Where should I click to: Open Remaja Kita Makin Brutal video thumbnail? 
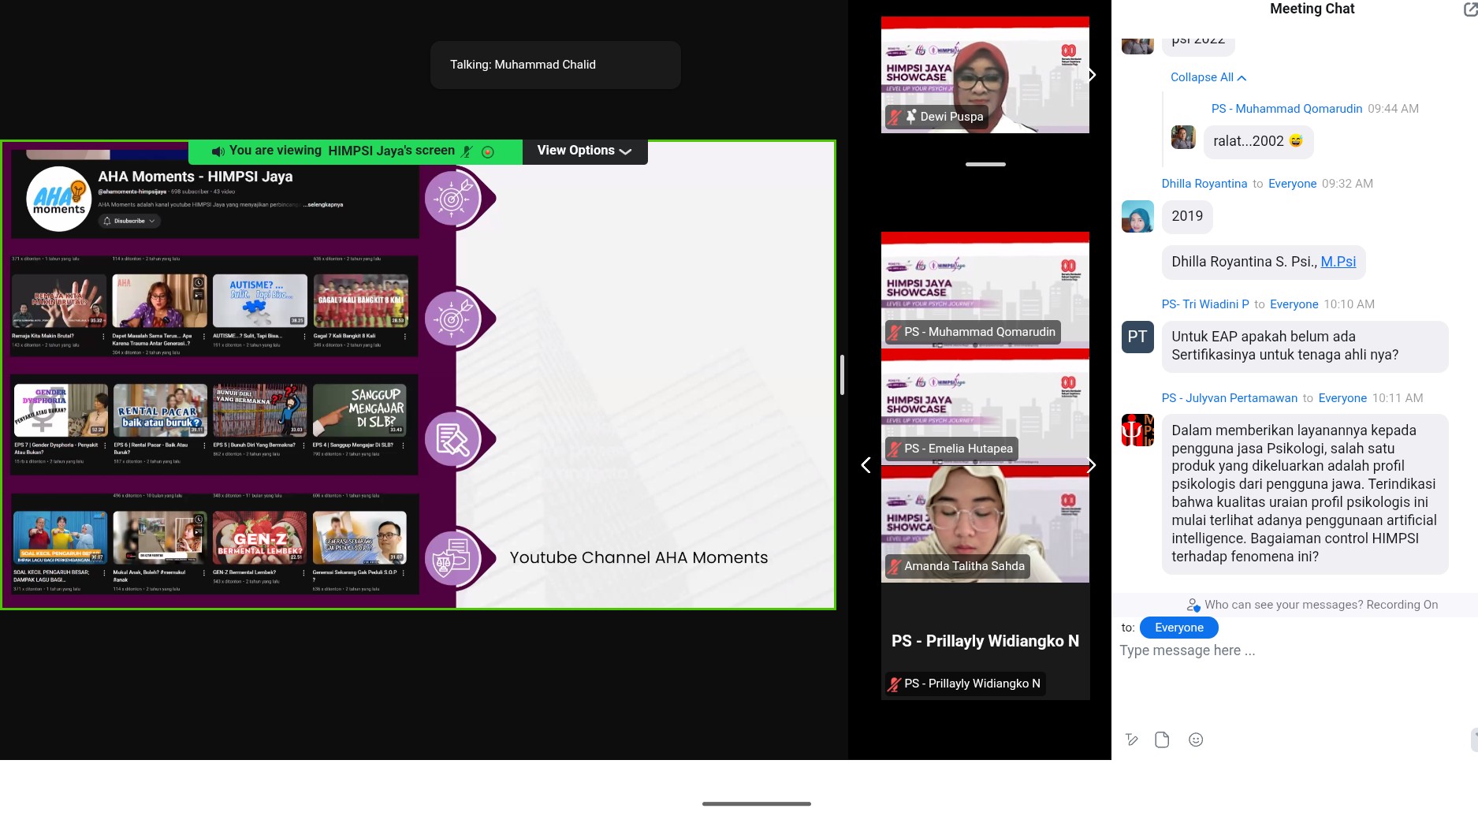(x=59, y=300)
